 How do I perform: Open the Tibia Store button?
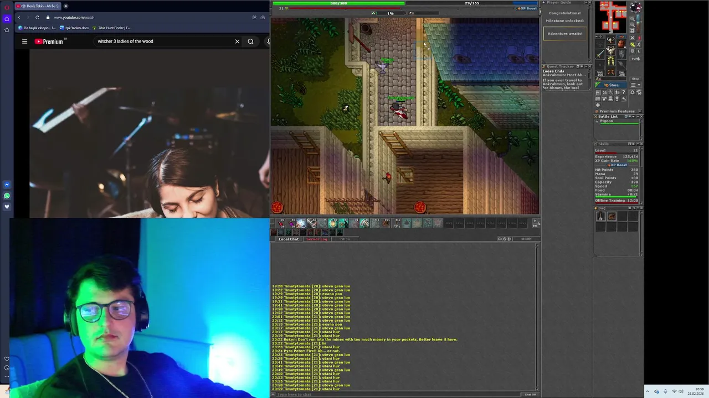[x=611, y=85]
